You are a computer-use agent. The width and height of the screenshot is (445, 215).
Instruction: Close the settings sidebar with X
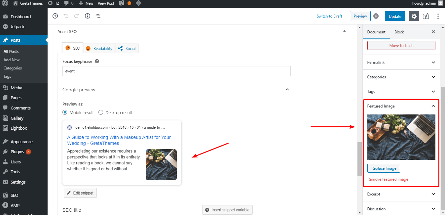point(433,32)
